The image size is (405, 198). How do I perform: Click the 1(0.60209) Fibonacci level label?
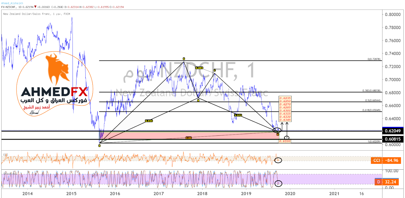coord(374,142)
